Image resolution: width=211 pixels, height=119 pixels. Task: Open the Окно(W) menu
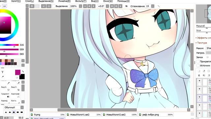(x=108, y=1)
